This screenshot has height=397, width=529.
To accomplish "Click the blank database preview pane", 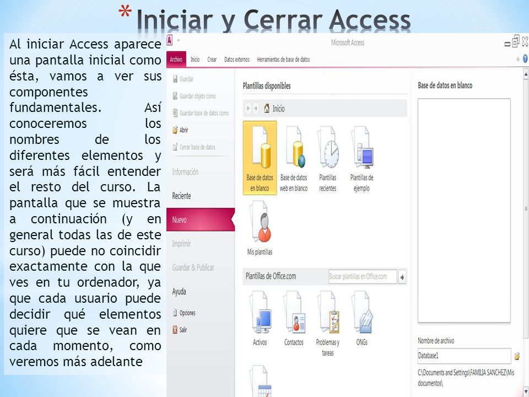I will tap(464, 211).
